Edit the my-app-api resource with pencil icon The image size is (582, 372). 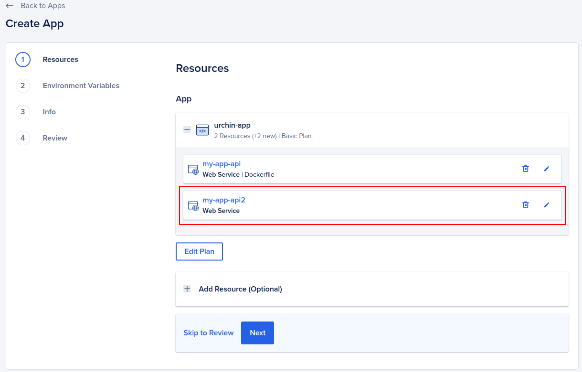tap(547, 169)
